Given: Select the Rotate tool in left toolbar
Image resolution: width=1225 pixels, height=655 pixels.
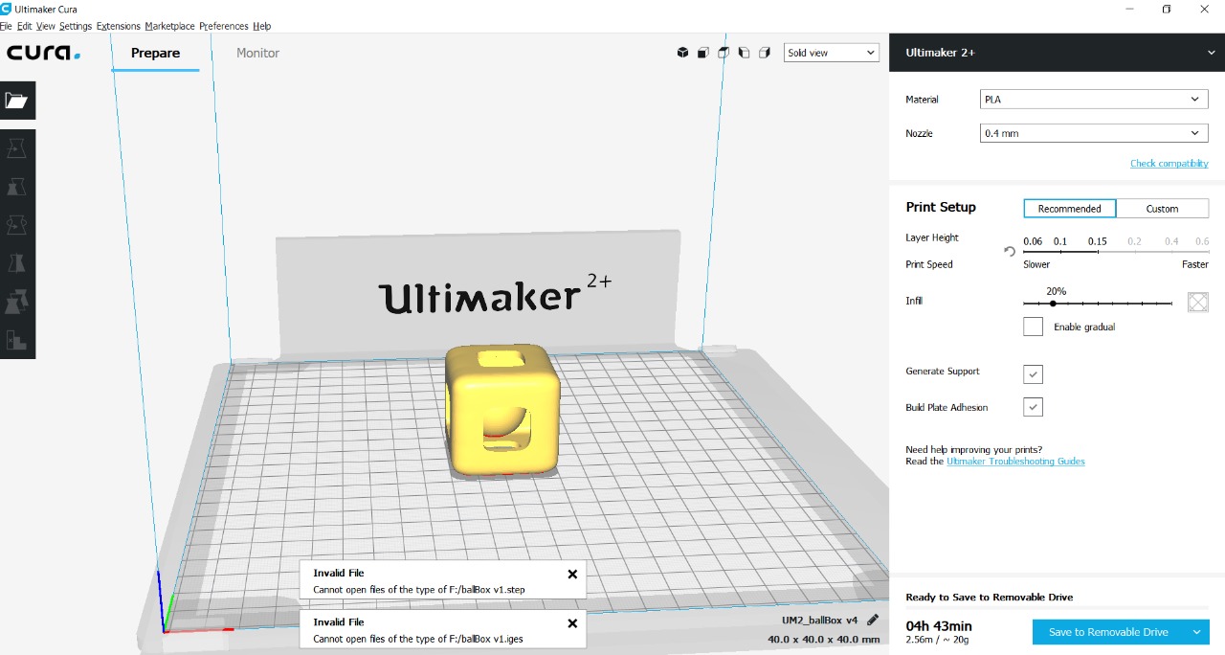Looking at the screenshot, I should pyautogui.click(x=16, y=225).
